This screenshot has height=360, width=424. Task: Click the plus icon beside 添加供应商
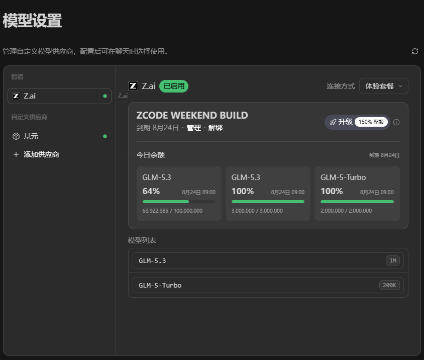(16, 154)
